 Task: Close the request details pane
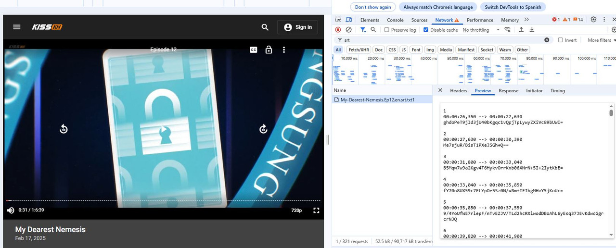click(x=440, y=90)
